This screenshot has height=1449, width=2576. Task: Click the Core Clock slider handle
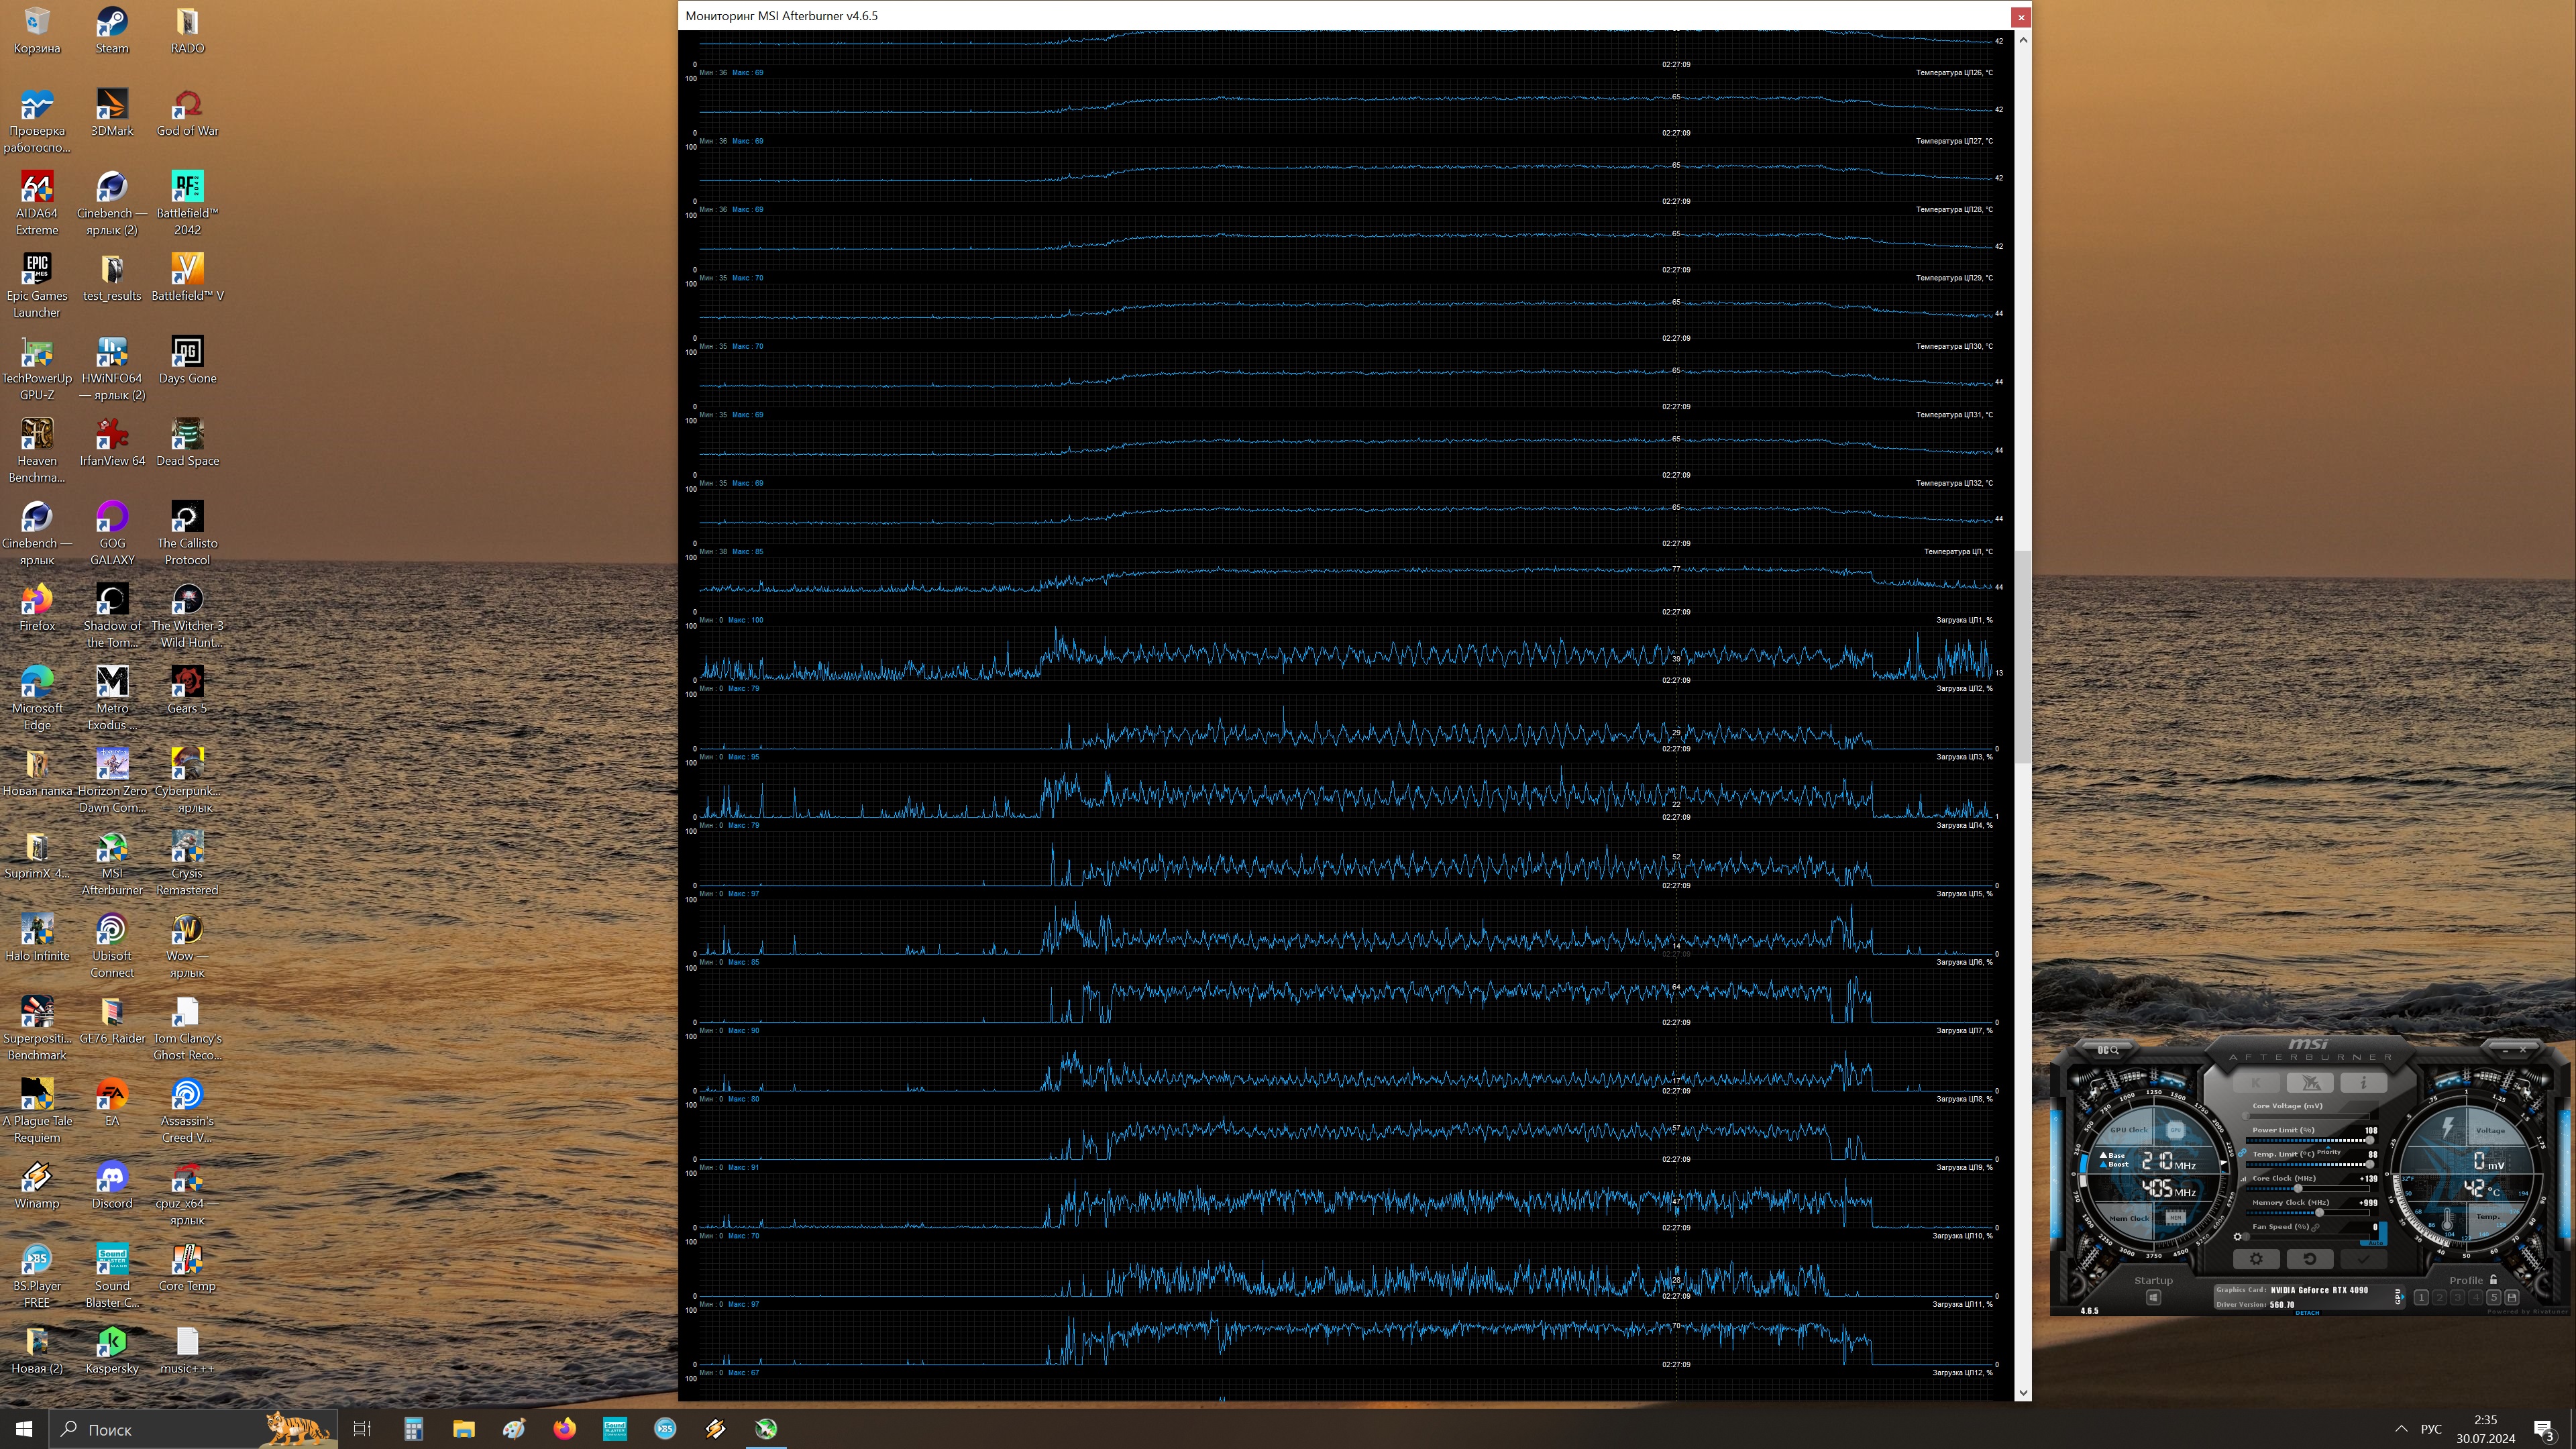pos(2298,1189)
